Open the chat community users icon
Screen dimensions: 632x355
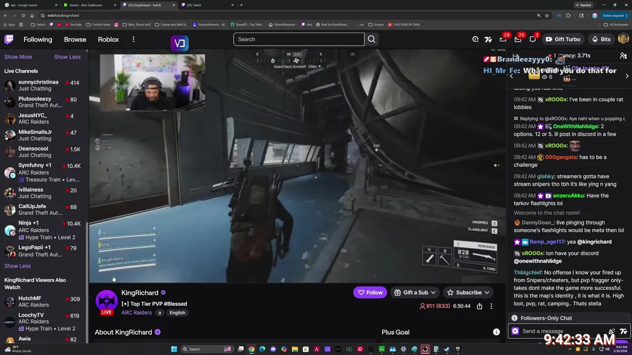pyautogui.click(x=624, y=56)
